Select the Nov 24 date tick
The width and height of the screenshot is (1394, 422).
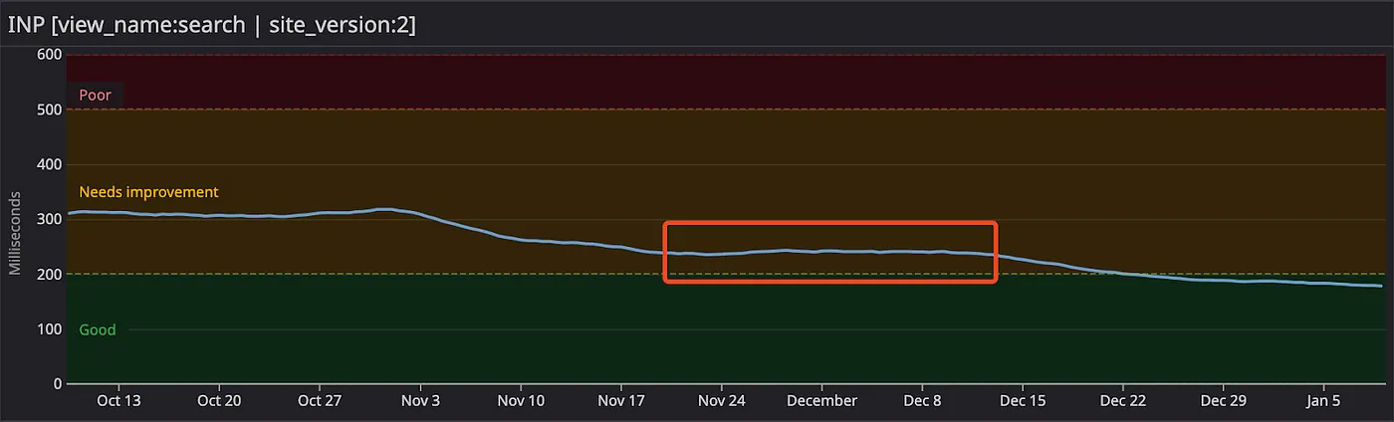pos(721,401)
